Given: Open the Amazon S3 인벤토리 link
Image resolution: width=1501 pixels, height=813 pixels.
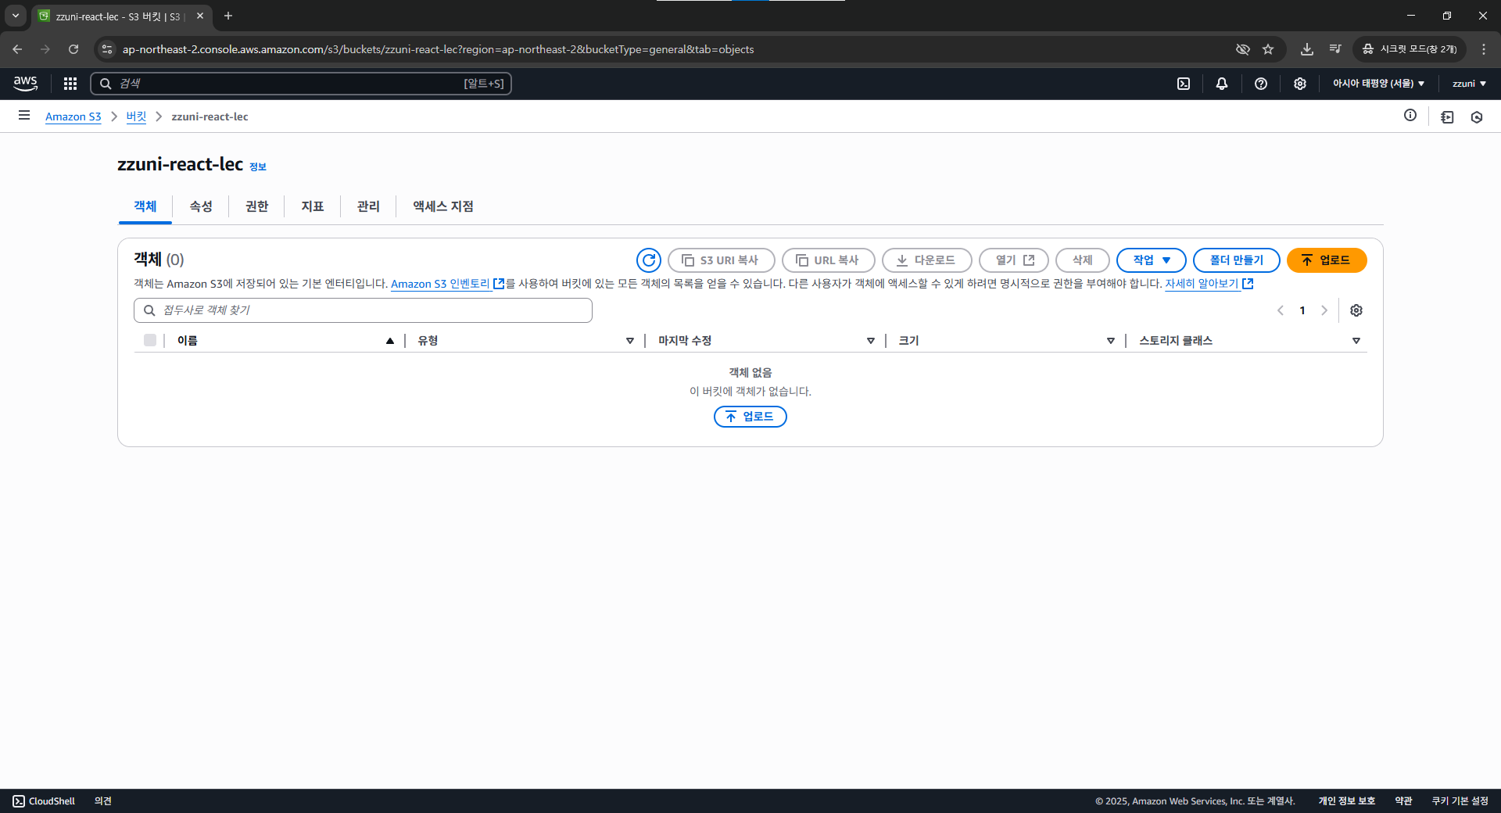Looking at the screenshot, I should coord(447,284).
